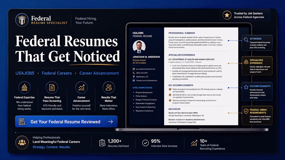Viewport: 285px width, 160px height.
Task: Click the JONATHAN M. ANDERSON name
Action: point(146,57)
